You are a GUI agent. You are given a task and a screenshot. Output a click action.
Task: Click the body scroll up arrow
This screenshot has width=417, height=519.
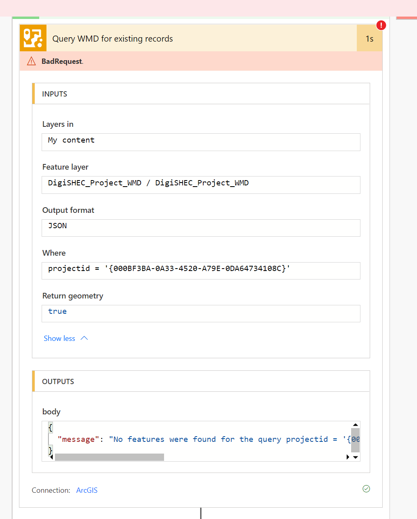click(x=356, y=425)
